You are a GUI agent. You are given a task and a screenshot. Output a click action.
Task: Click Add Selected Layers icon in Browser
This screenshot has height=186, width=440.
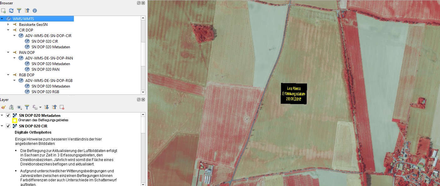[3, 11]
